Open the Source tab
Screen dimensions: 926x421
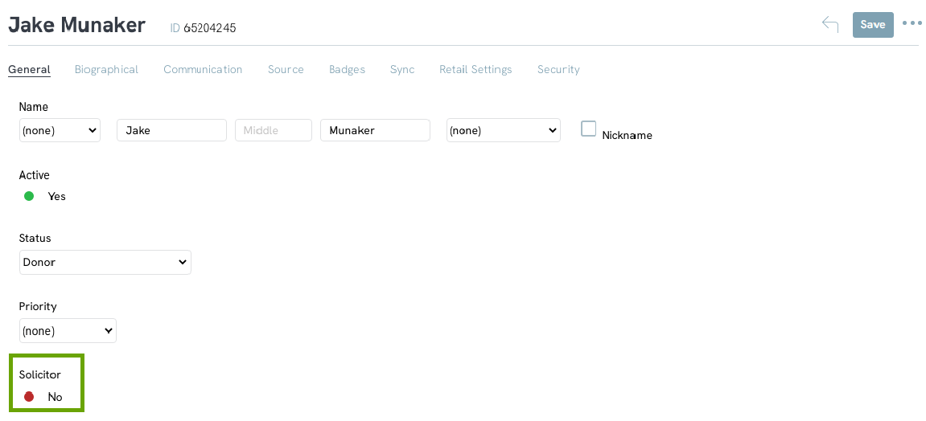(x=286, y=70)
